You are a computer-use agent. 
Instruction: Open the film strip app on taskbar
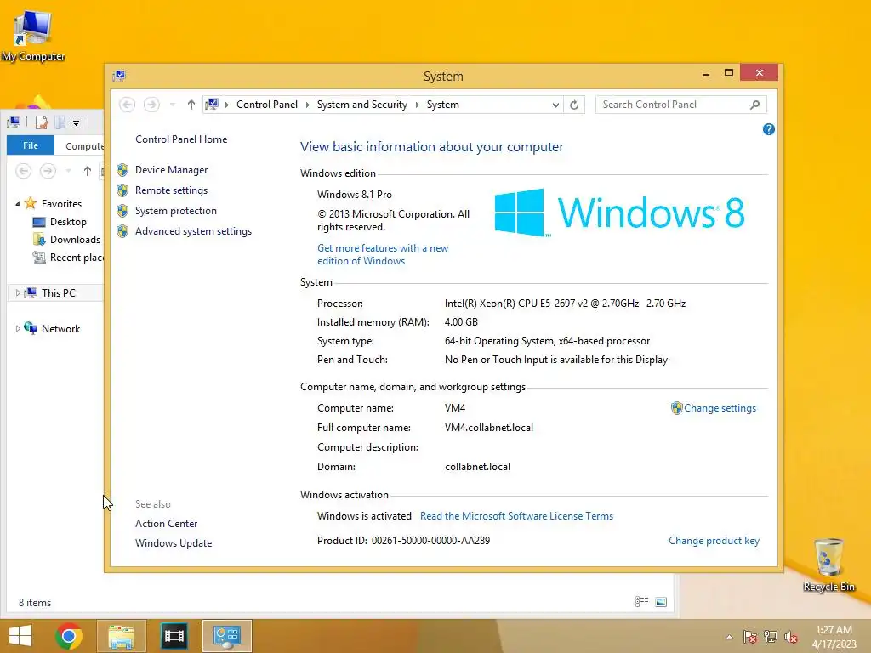(174, 636)
